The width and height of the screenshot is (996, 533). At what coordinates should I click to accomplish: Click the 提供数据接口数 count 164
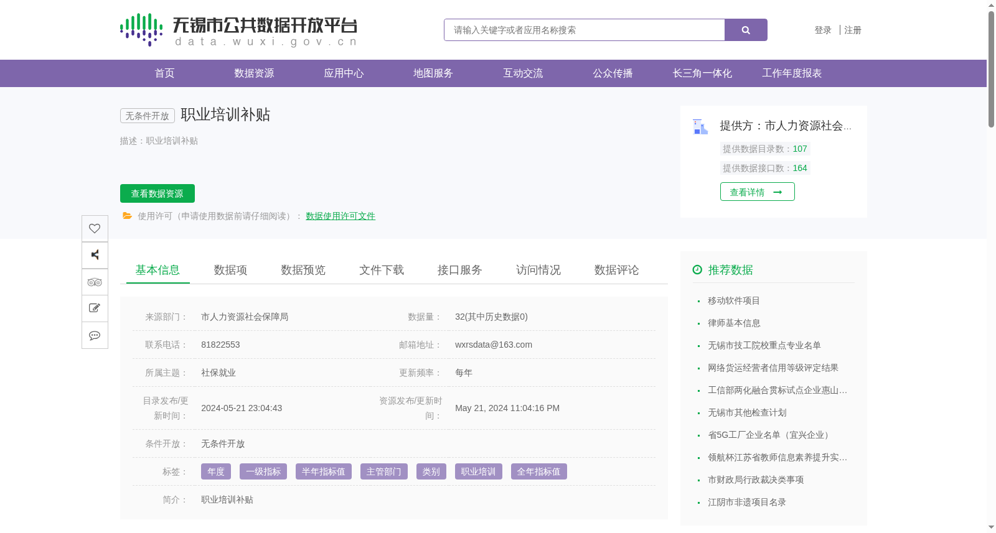pos(800,168)
